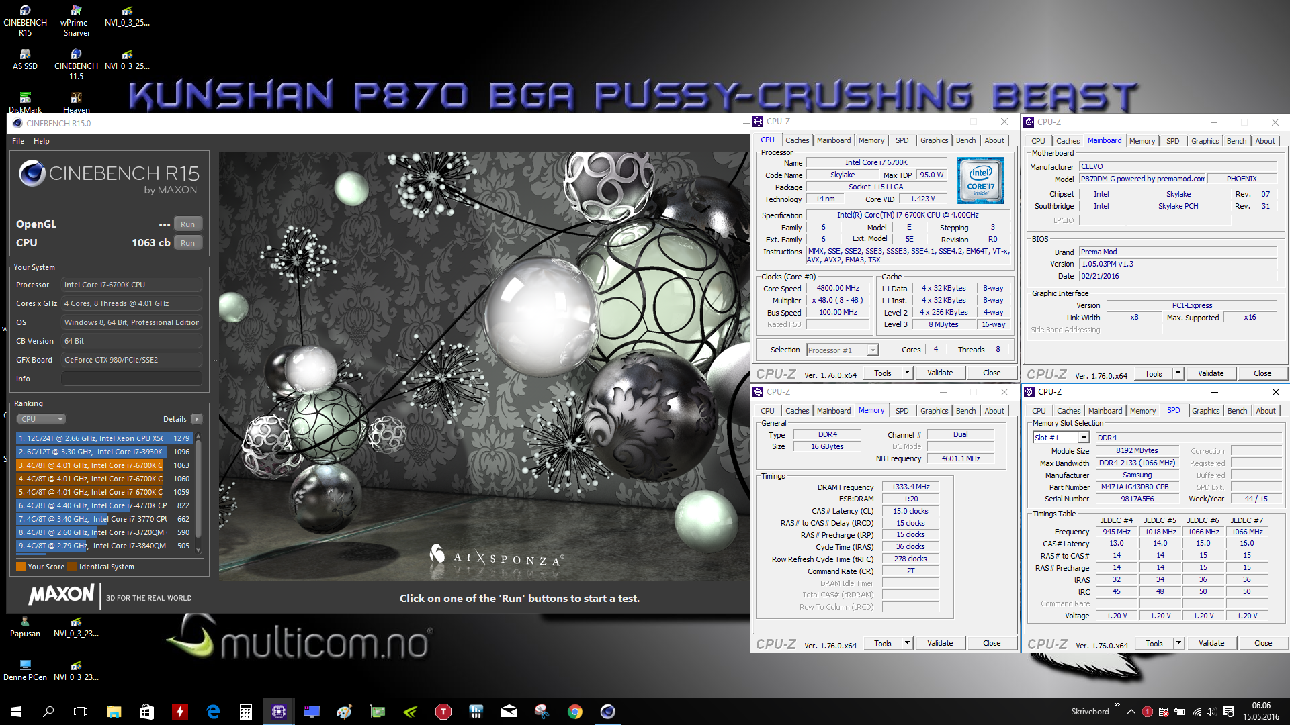Open the File menu in Cinebench

(x=18, y=141)
